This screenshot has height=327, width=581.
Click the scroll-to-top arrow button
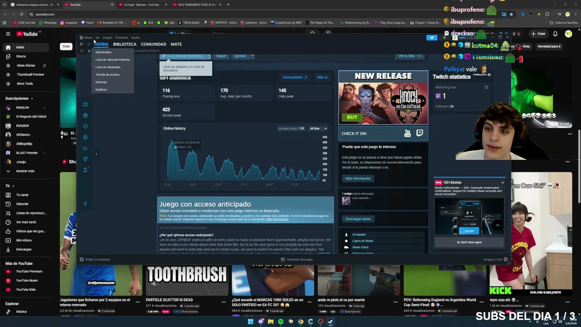pyautogui.click(x=497, y=225)
